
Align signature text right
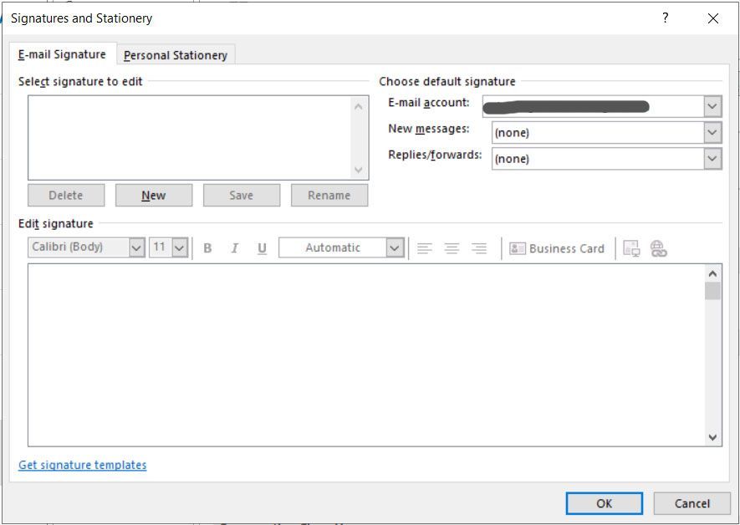tap(479, 248)
